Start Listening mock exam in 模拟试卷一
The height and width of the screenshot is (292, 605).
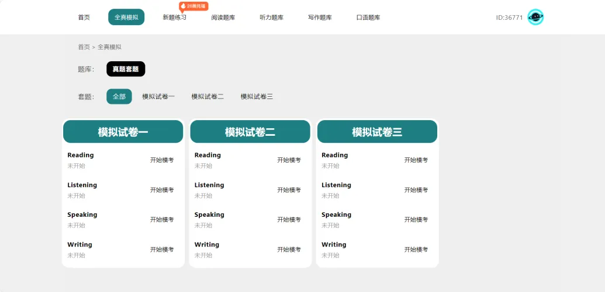tap(162, 189)
